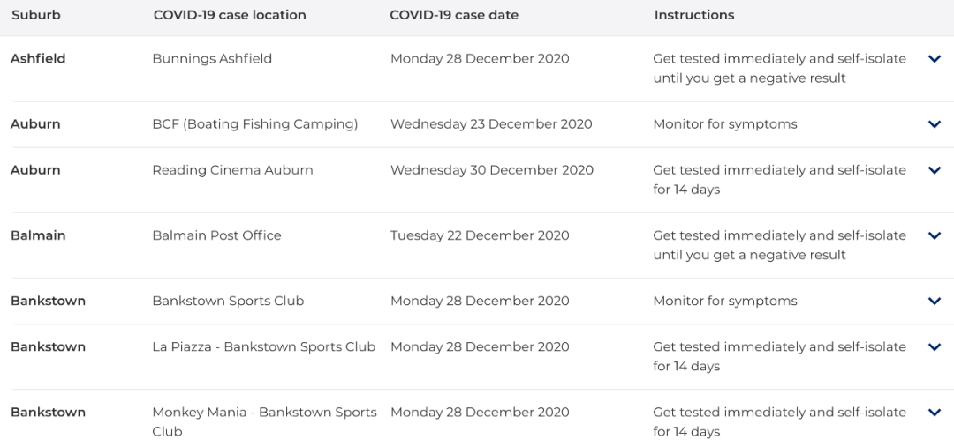This screenshot has width=954, height=447.
Task: Expand the Bunnings Ashfield row chevron
Action: click(x=935, y=59)
